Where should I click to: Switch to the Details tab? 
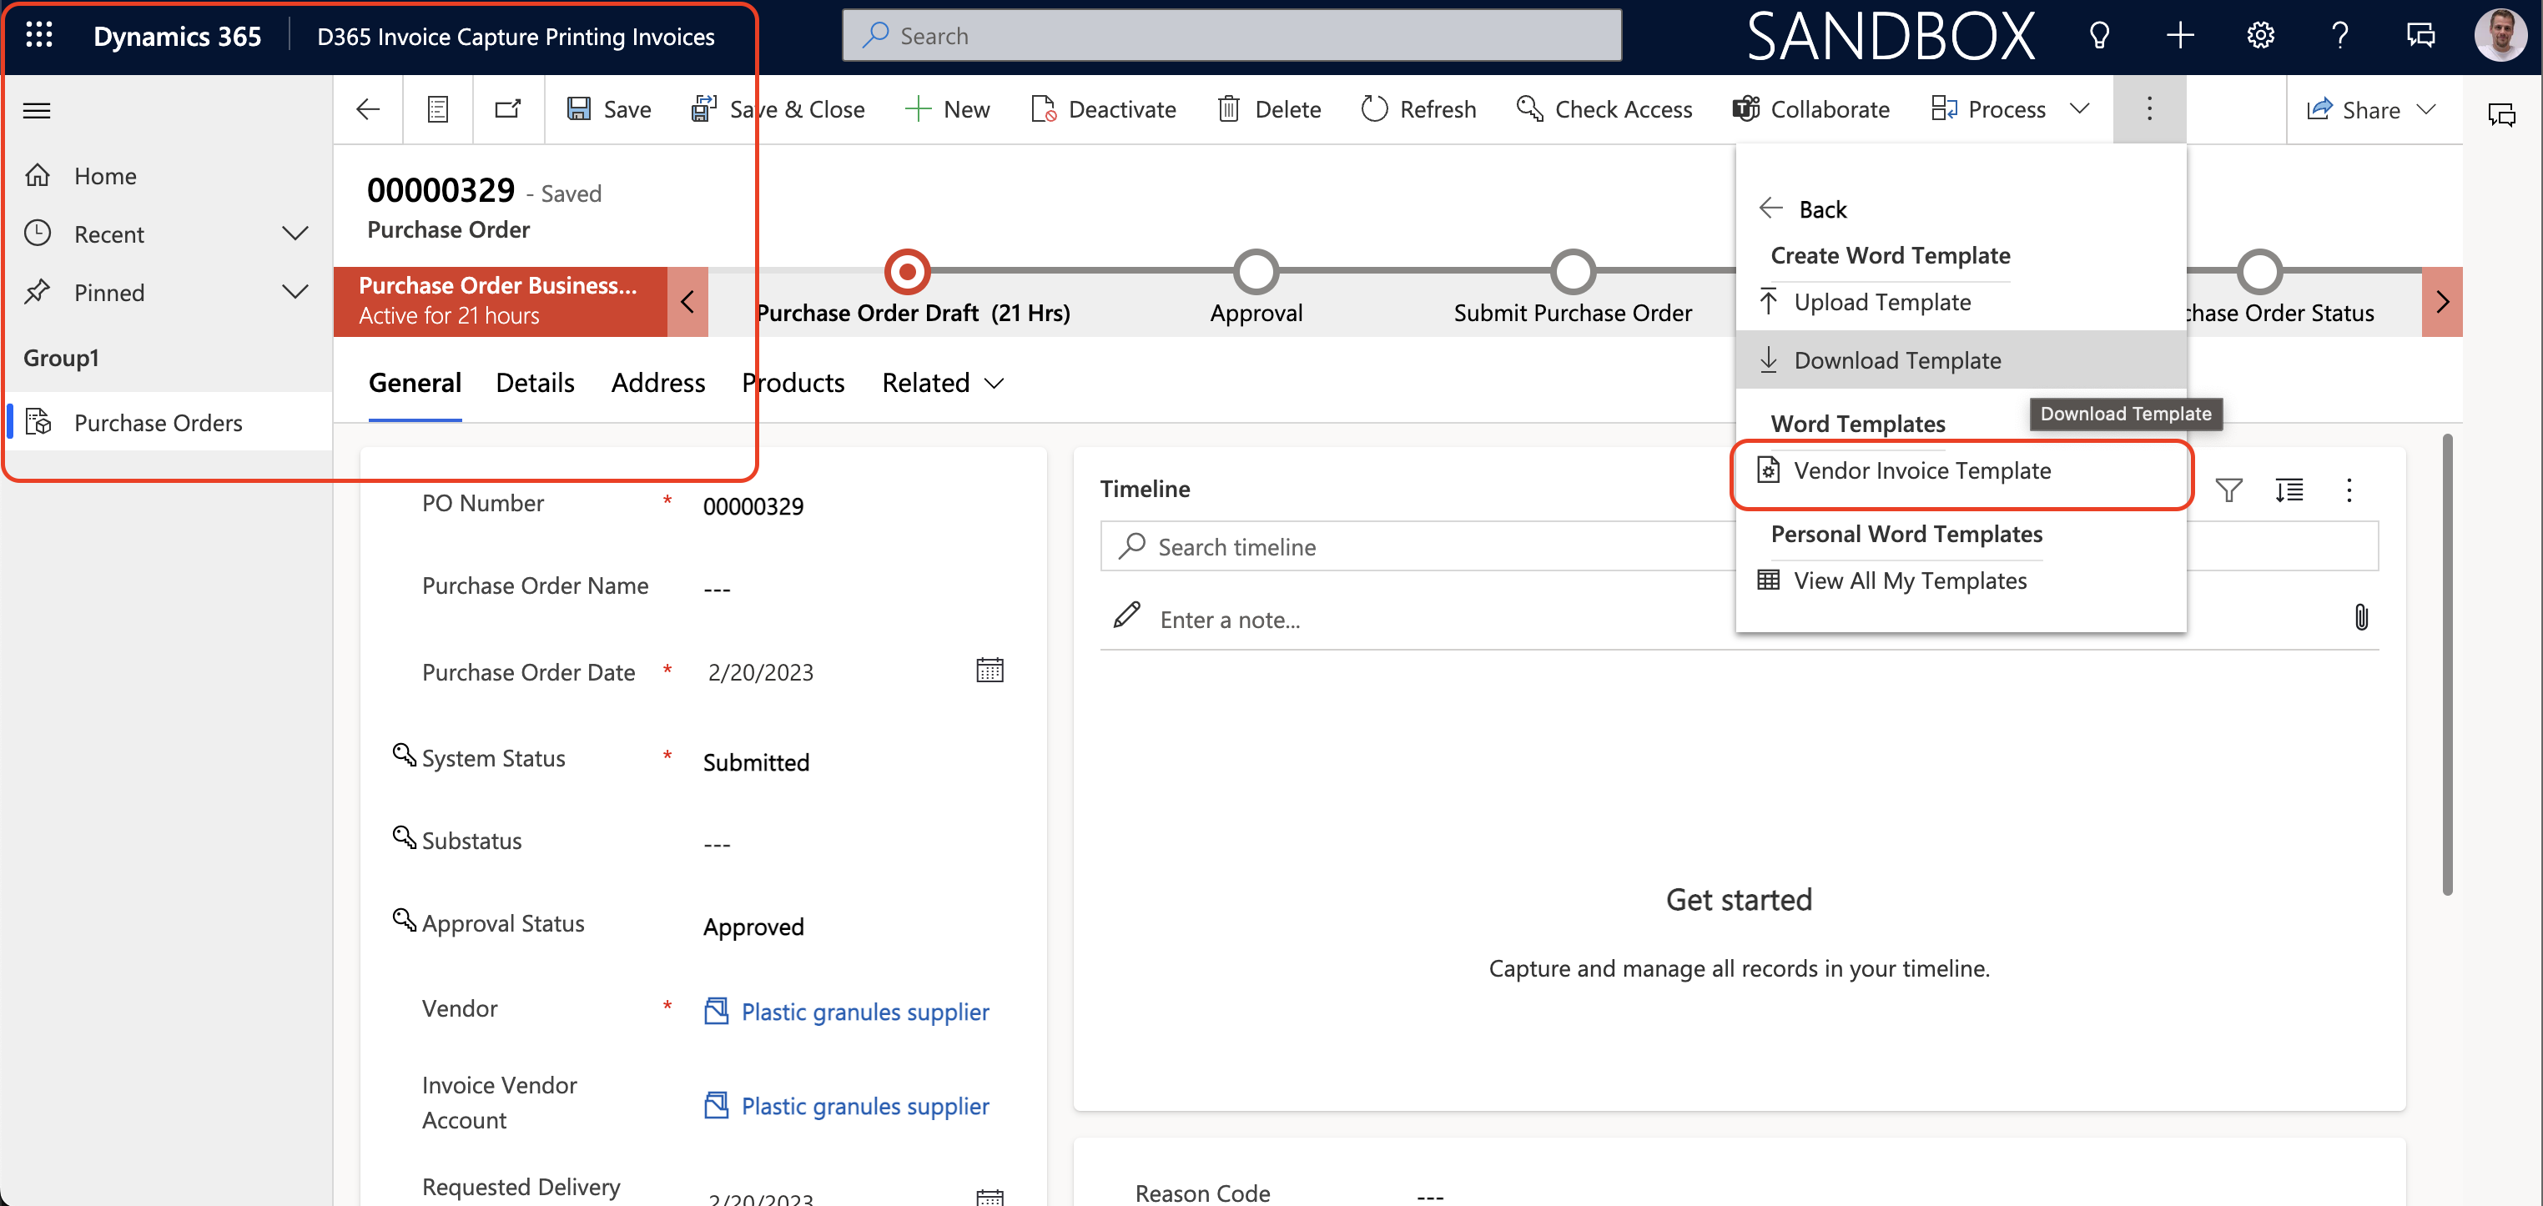[535, 383]
